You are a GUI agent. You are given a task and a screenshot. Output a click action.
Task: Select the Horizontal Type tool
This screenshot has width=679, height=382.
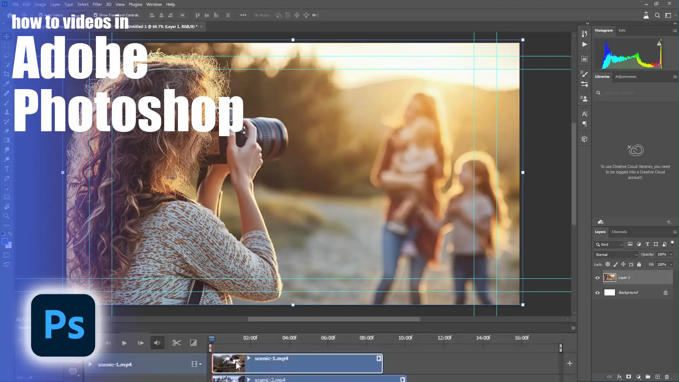7,169
